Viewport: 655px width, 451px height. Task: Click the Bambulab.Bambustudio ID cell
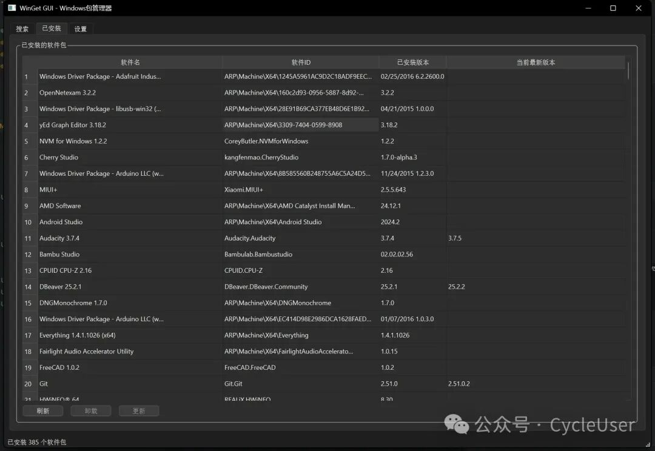301,255
